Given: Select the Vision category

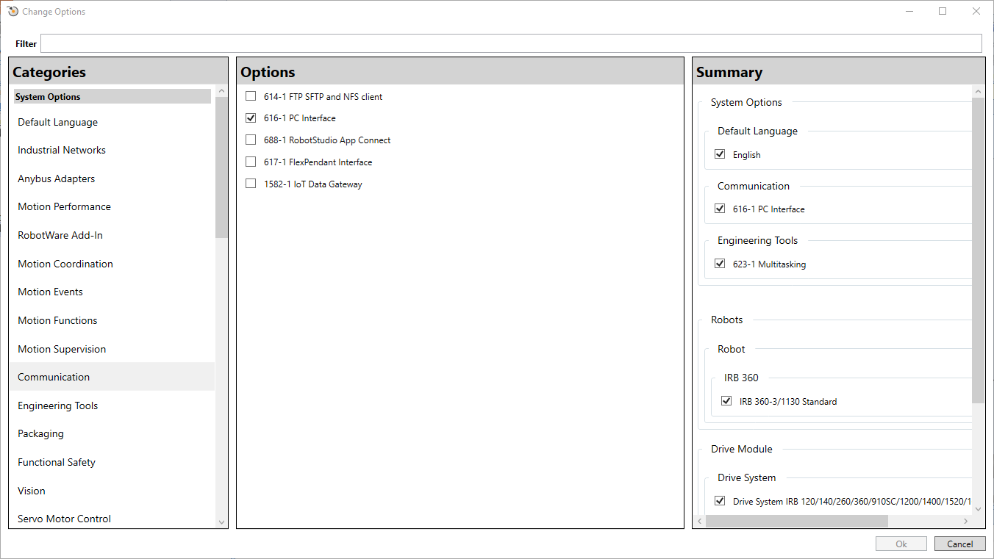Looking at the screenshot, I should 112,491.
